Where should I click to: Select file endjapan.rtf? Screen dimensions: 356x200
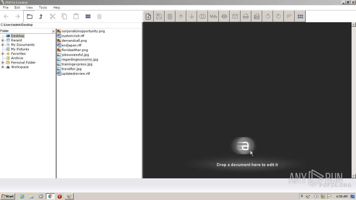(x=71, y=45)
